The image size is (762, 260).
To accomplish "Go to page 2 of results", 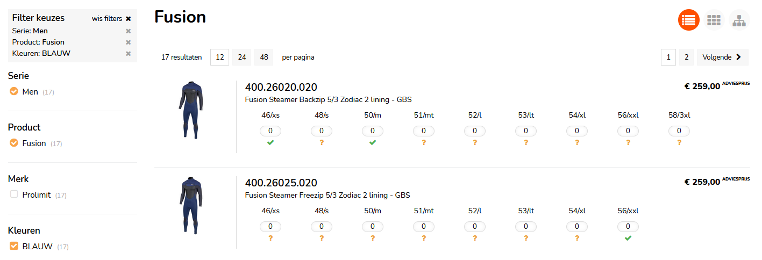I will 686,57.
